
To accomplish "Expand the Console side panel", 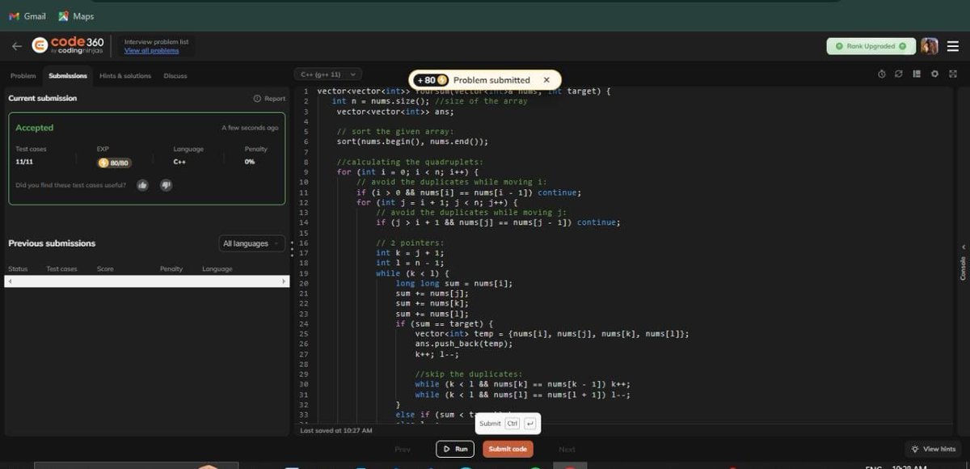I will pyautogui.click(x=962, y=263).
